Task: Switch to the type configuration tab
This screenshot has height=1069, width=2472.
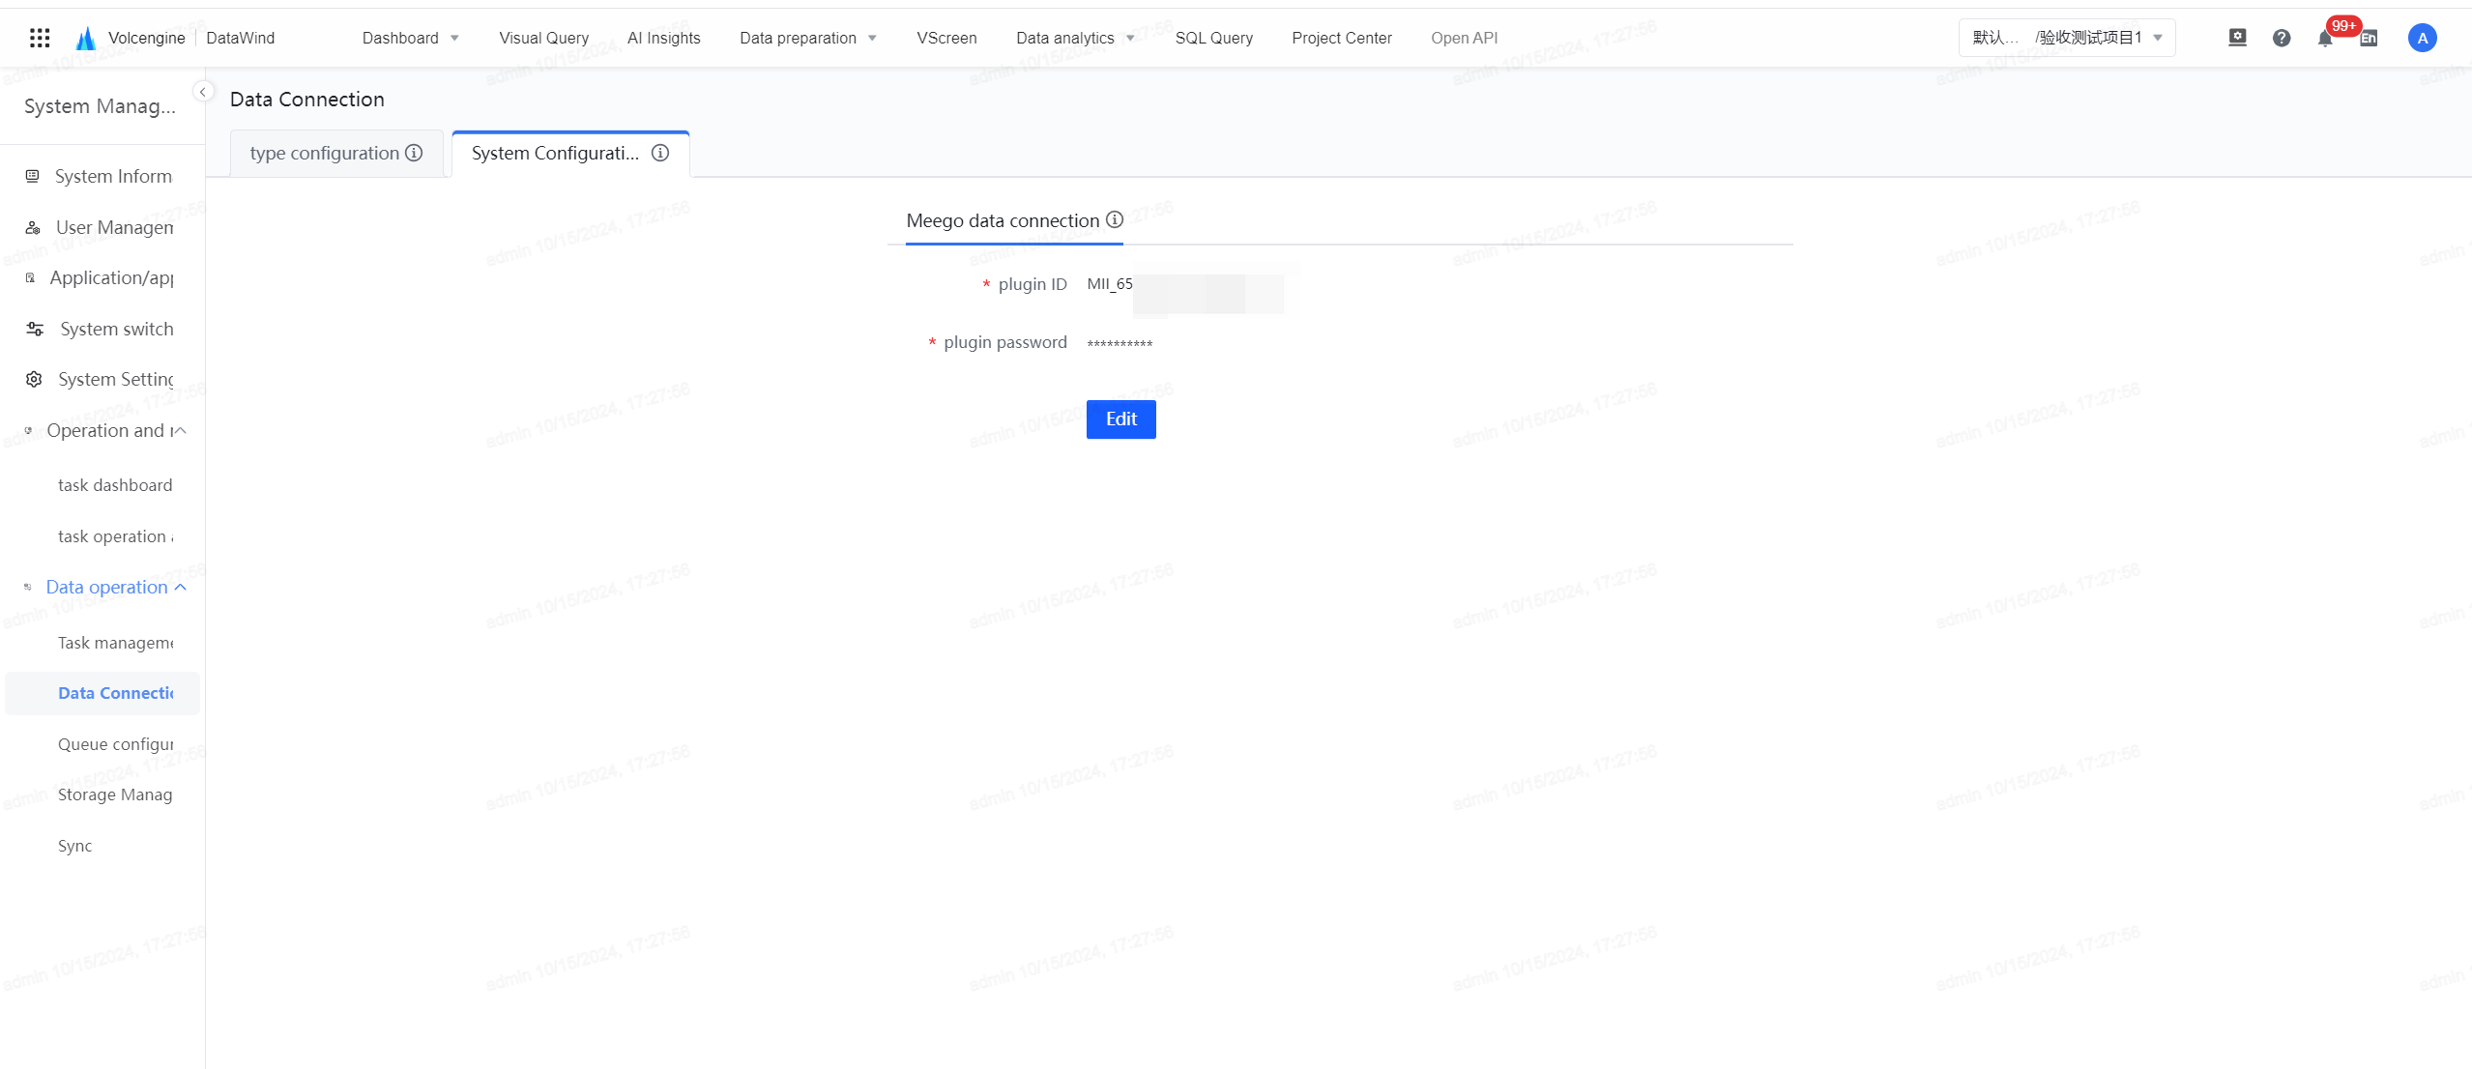Action: click(x=336, y=153)
